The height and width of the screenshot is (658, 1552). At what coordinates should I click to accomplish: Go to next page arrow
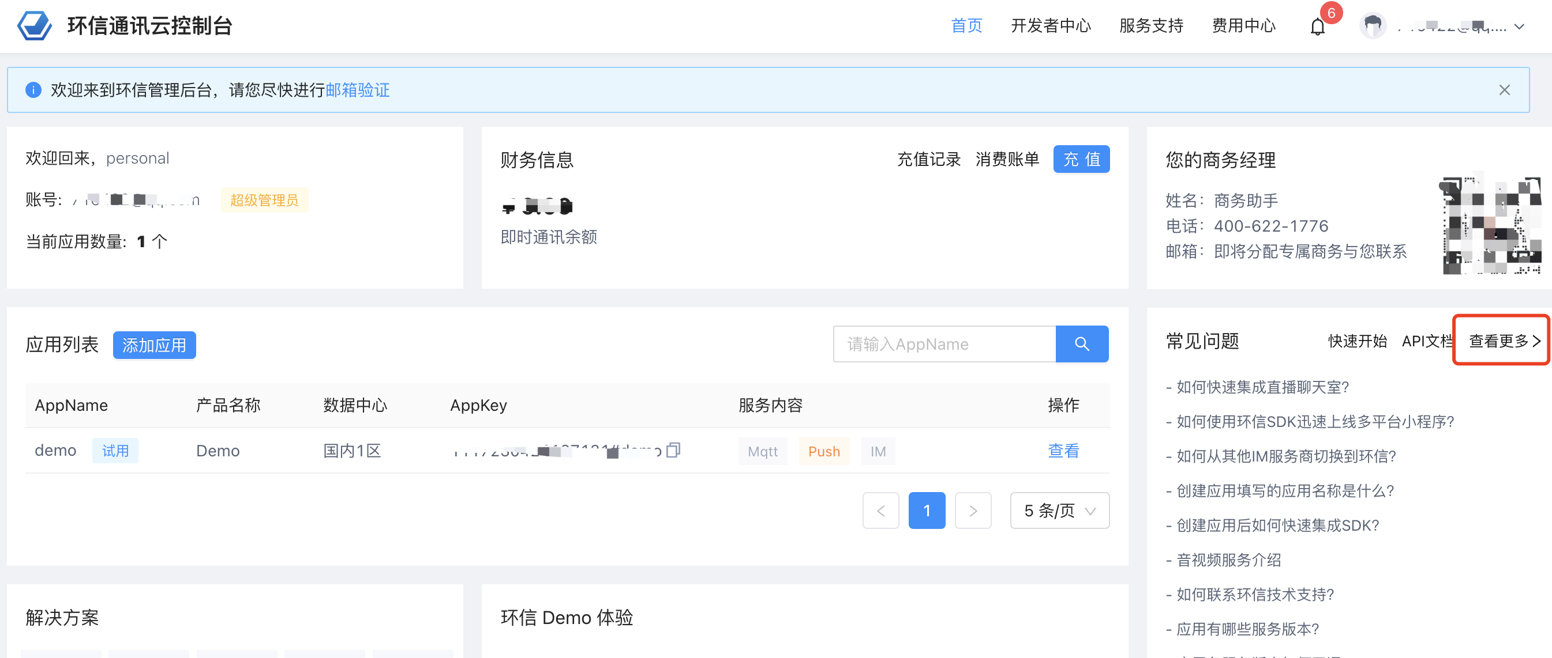coord(973,510)
